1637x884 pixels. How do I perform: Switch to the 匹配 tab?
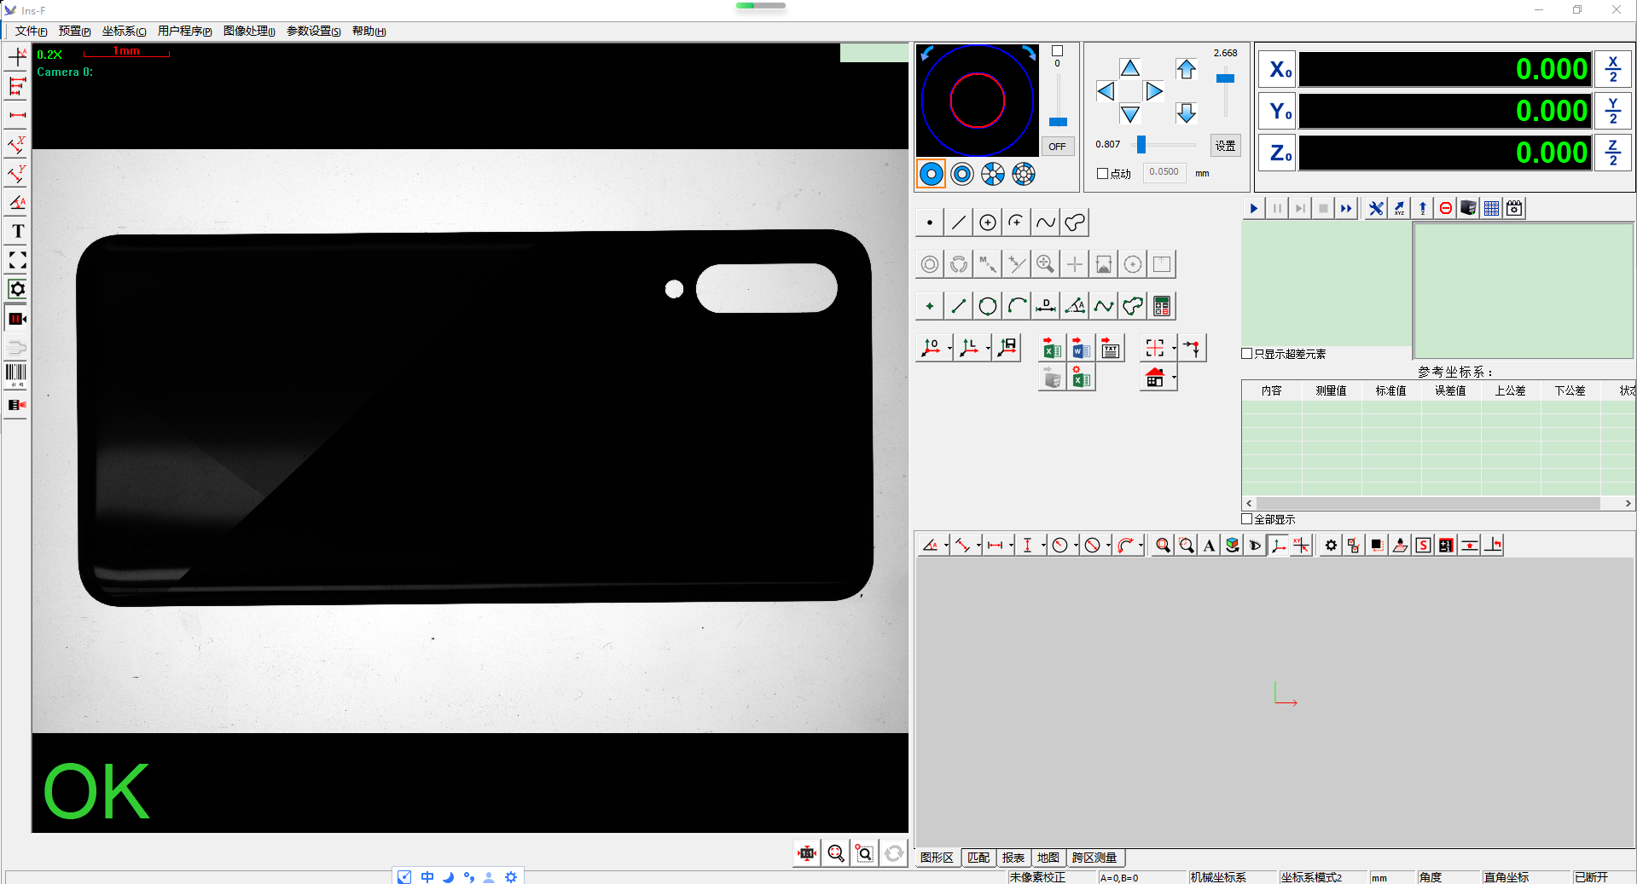tap(978, 858)
